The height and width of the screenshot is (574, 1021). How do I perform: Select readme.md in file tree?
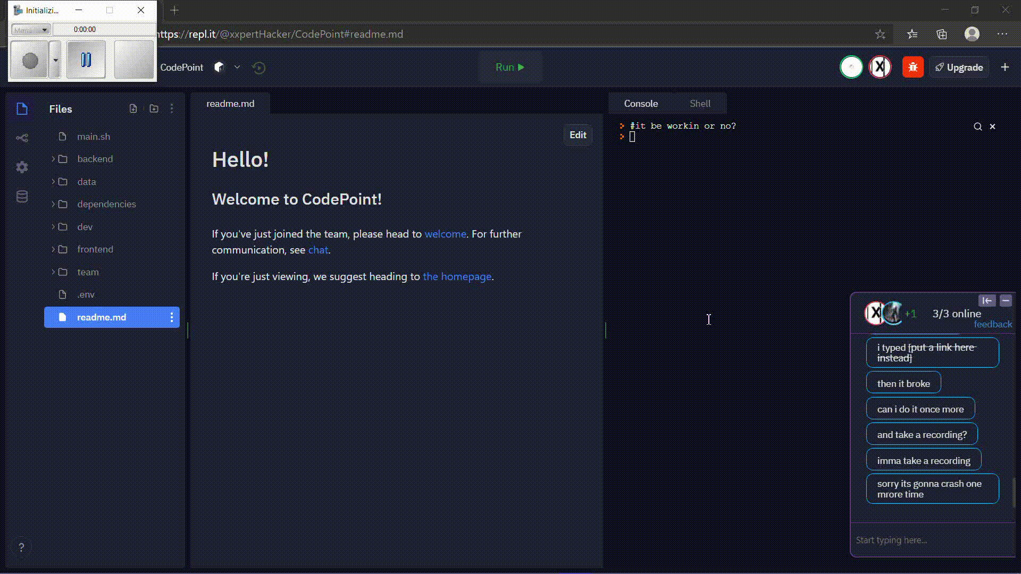tap(112, 317)
